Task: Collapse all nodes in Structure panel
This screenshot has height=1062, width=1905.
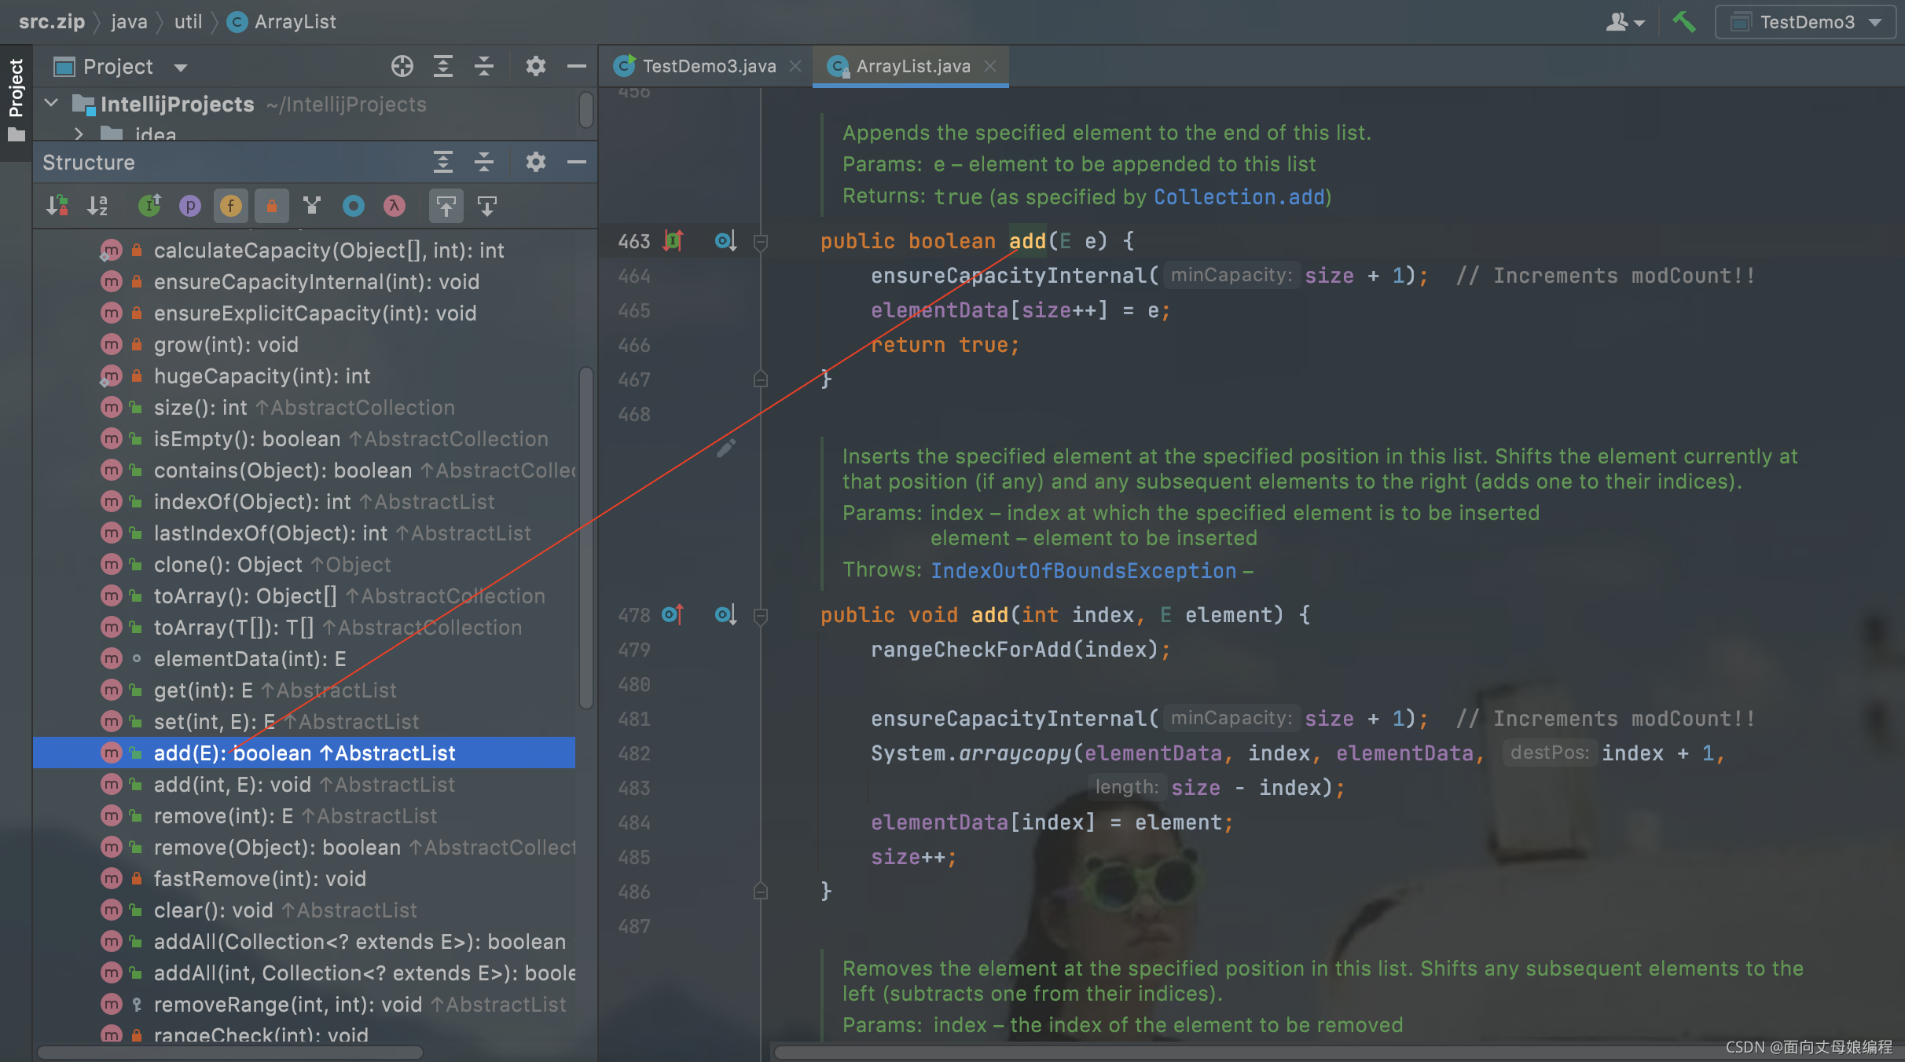Action: pos(484,163)
